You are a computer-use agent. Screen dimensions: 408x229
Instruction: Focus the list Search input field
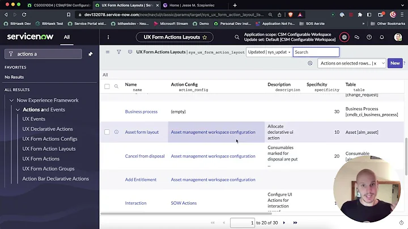point(316,52)
